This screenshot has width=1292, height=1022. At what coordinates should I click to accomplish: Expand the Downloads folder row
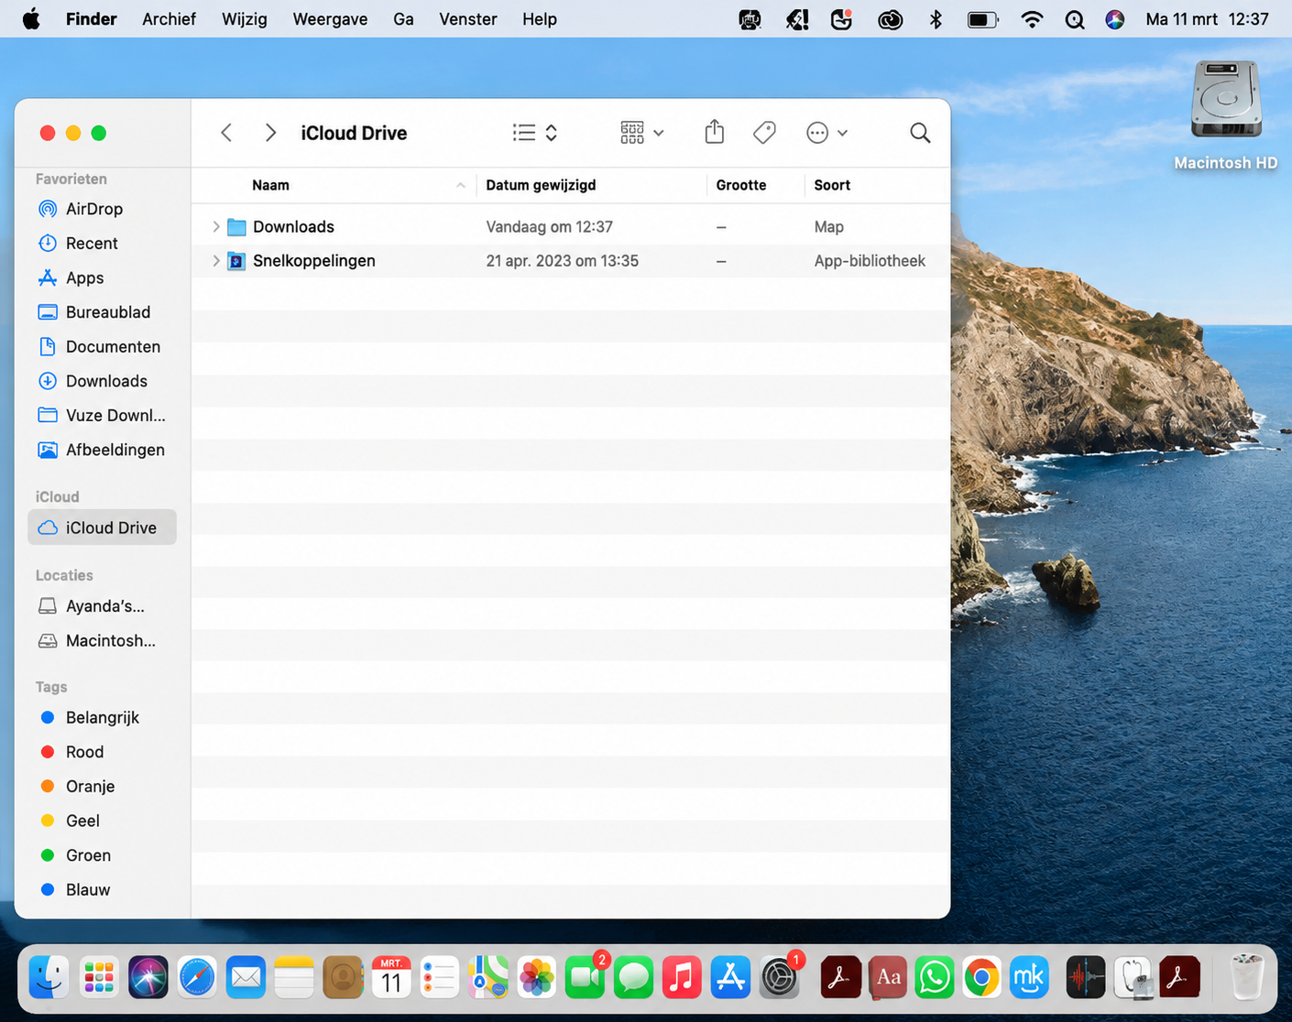click(x=215, y=226)
